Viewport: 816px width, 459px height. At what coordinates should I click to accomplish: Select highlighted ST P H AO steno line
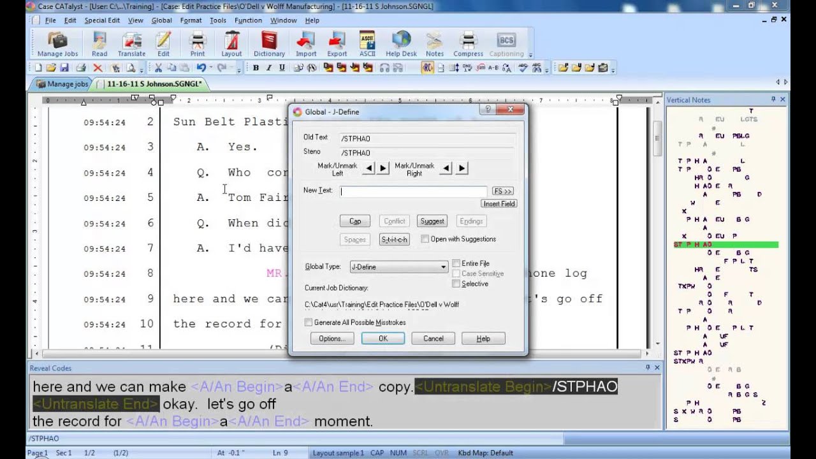725,244
